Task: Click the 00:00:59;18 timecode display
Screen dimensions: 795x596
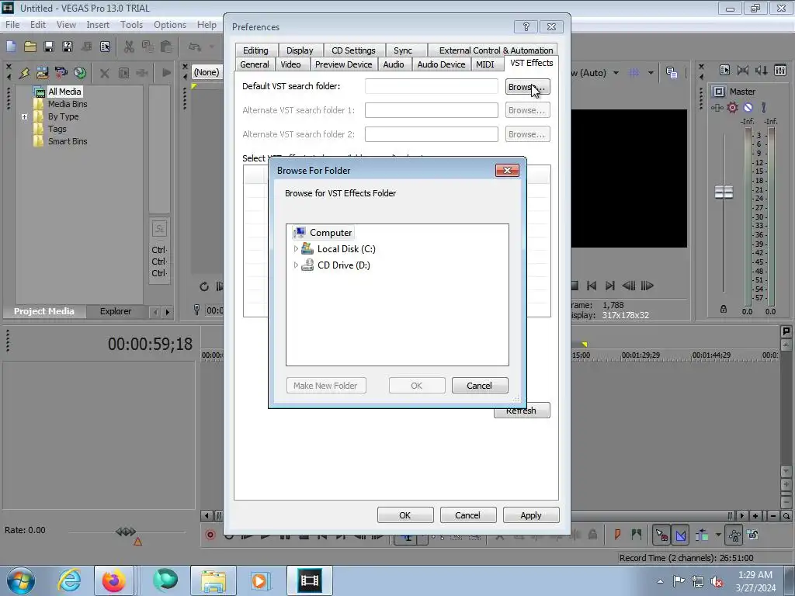Action: pyautogui.click(x=150, y=344)
